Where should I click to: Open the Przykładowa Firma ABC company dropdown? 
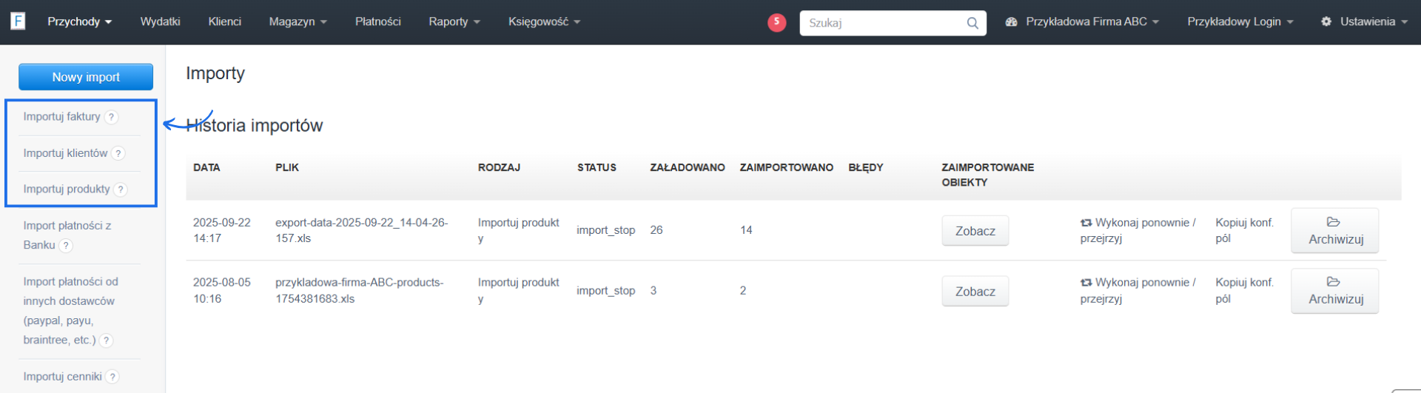1082,21
